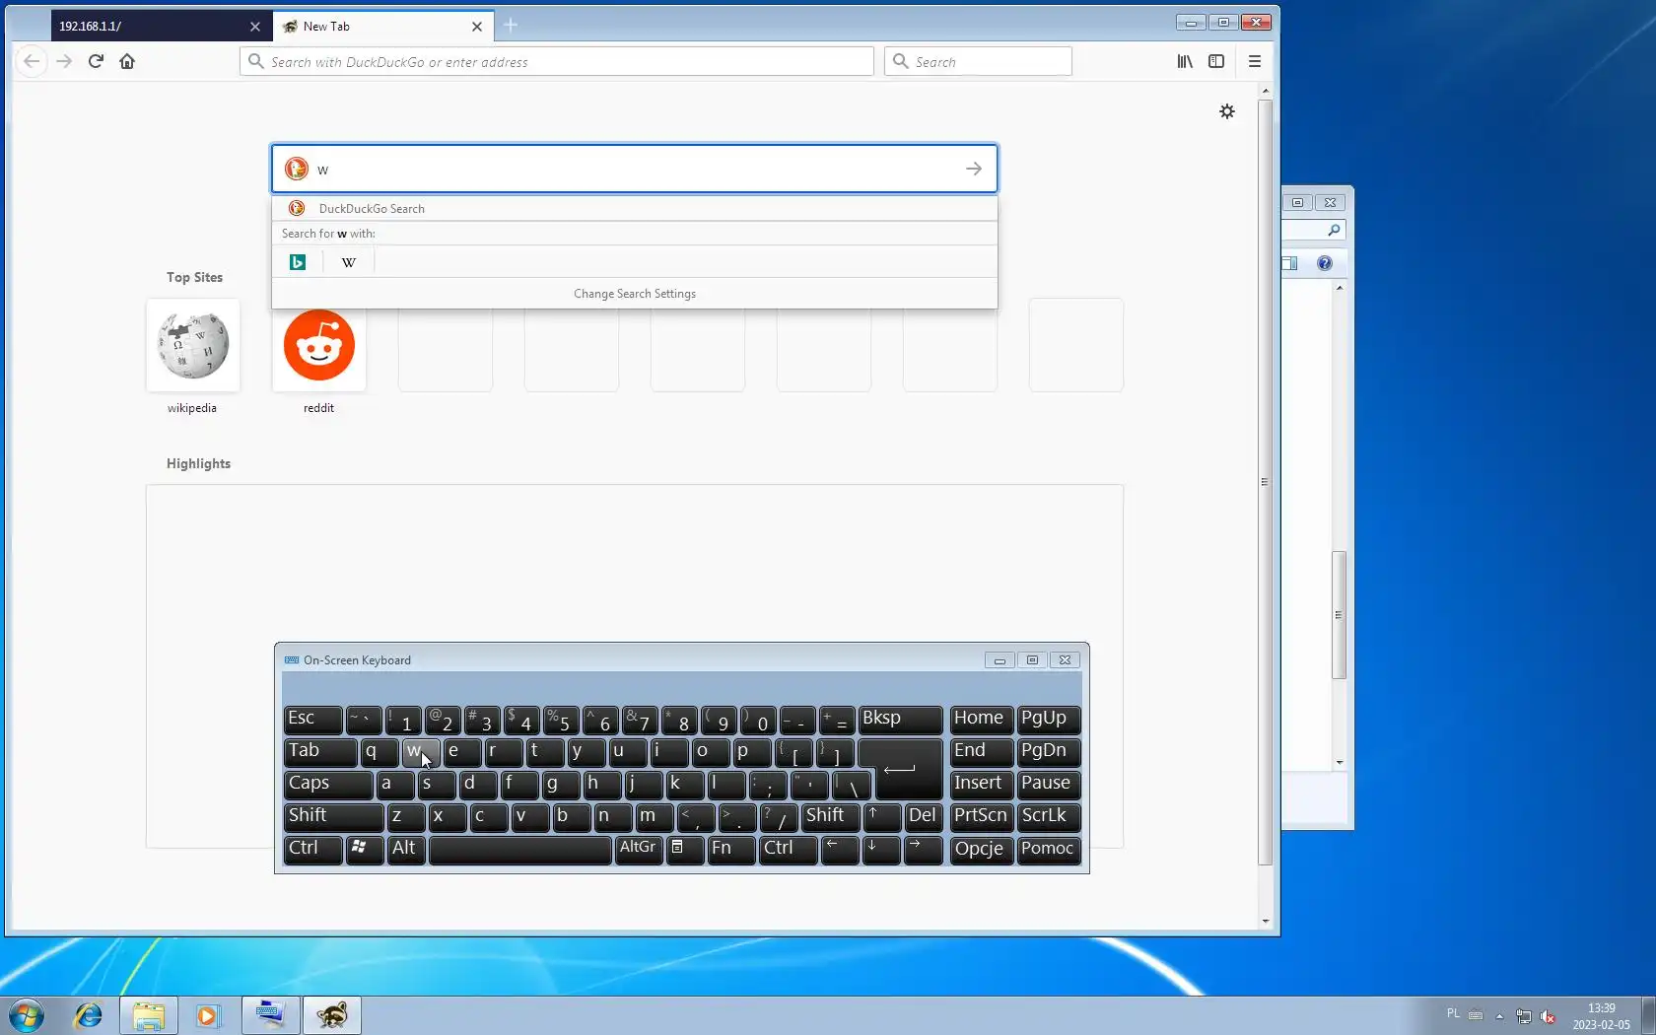Viewport: 1656px width, 1035px height.
Task: Open the browser home page
Action: click(127, 61)
